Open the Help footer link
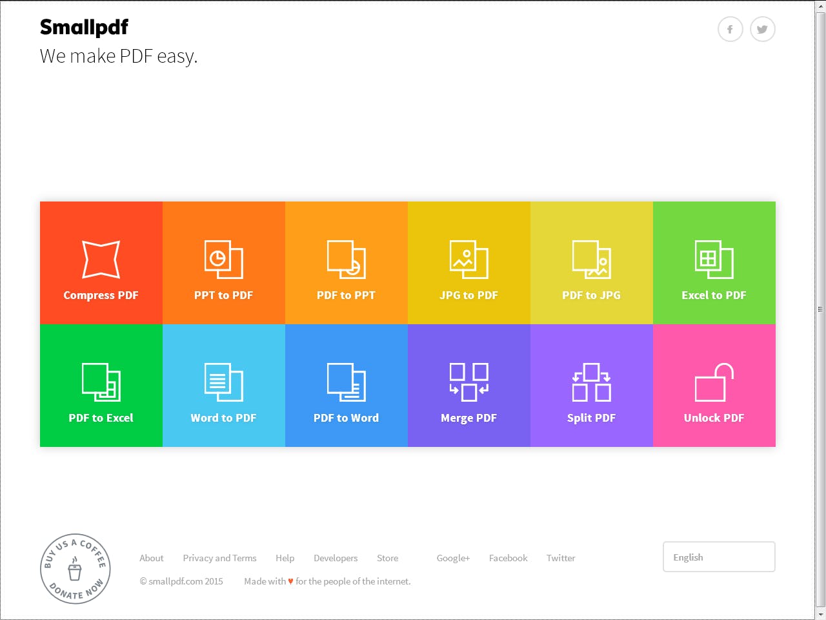Viewport: 826px width, 620px height. pos(285,558)
